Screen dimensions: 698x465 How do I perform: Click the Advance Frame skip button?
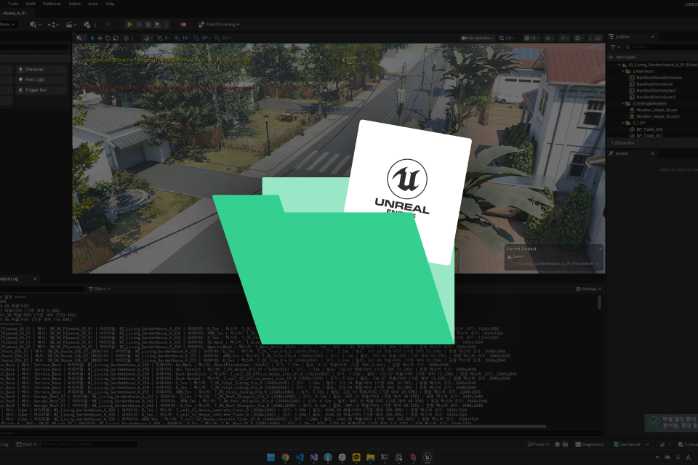(x=139, y=25)
